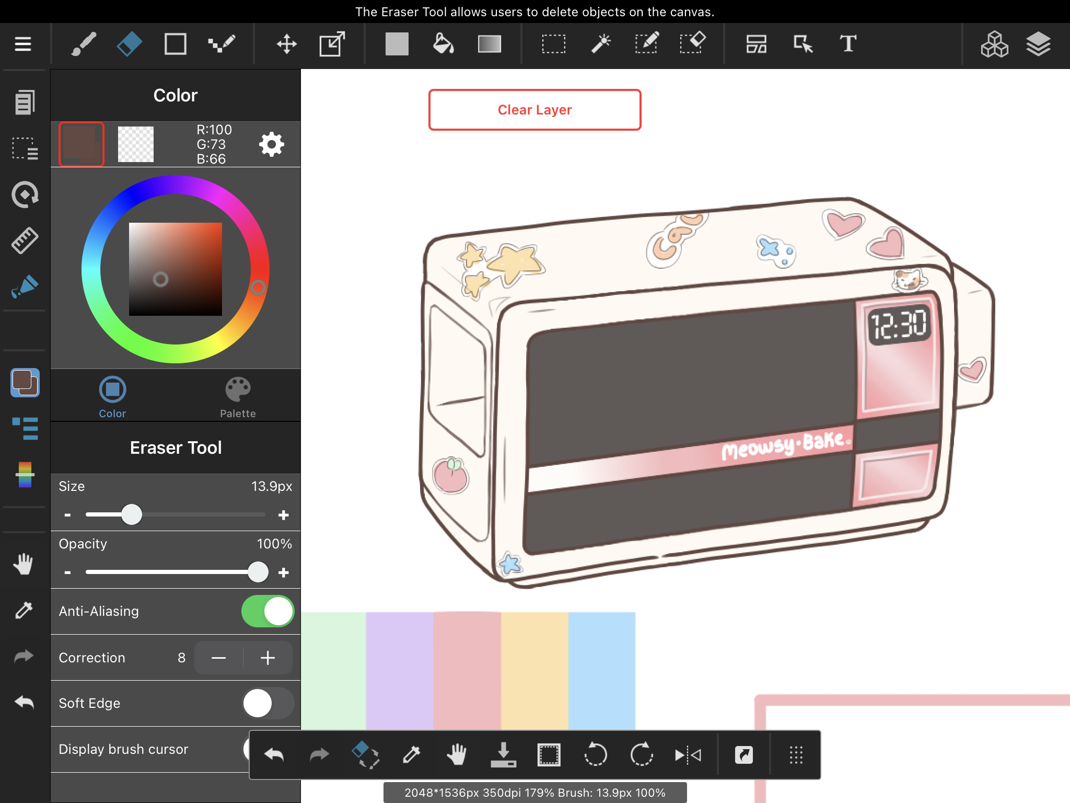The width and height of the screenshot is (1070, 803).
Task: Redo using bottom bar arrow
Action: [x=319, y=755]
